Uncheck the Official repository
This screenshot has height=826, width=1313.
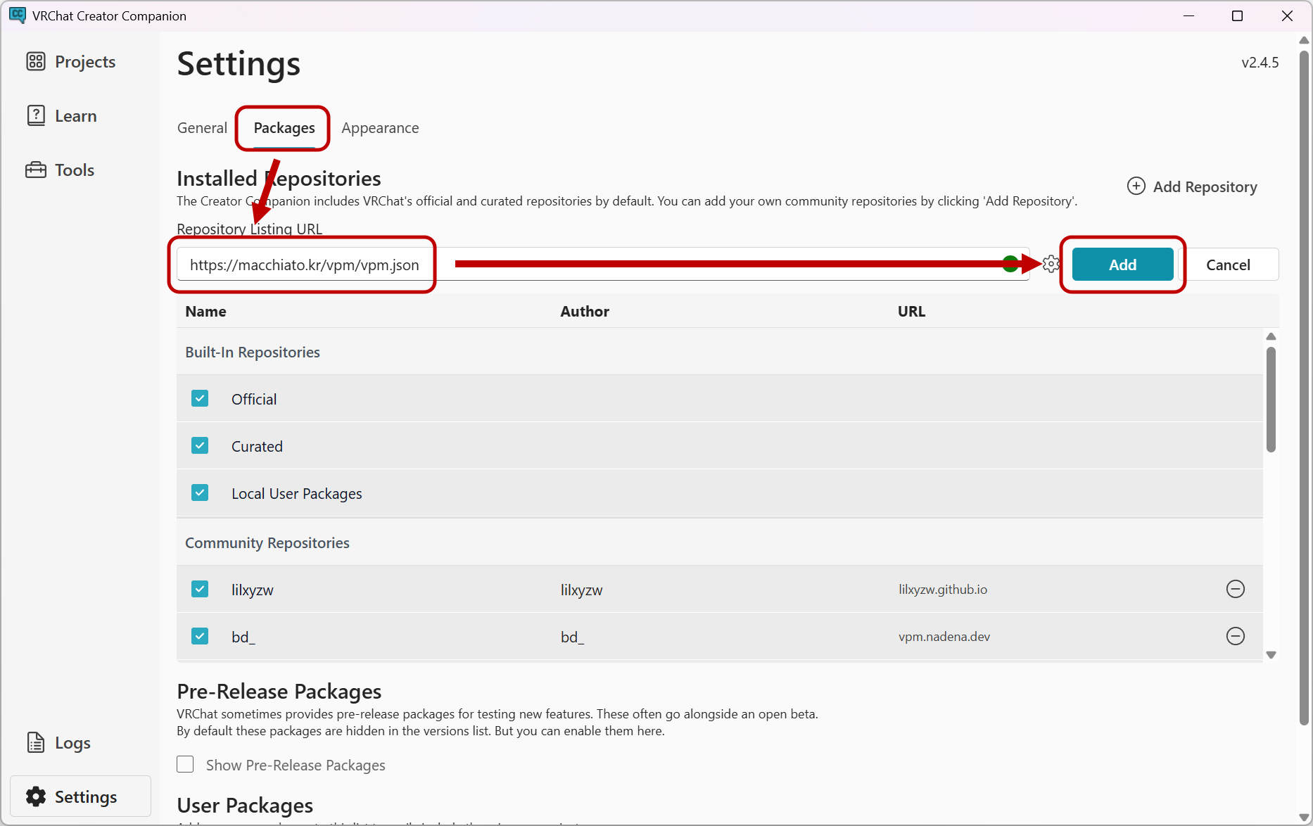pyautogui.click(x=200, y=398)
